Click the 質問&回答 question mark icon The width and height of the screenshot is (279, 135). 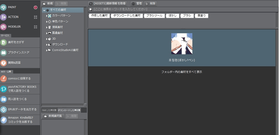tap(3, 63)
